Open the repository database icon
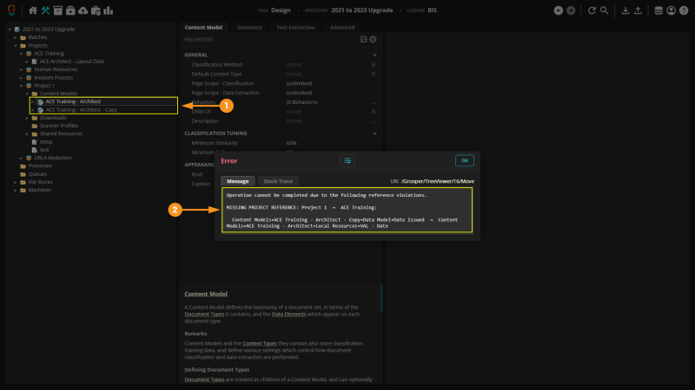The width and height of the screenshot is (695, 390). click(x=659, y=10)
